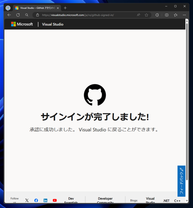Close the Visual Studio browser tab
Screen dimensions: 193x208
click(x=58, y=8)
